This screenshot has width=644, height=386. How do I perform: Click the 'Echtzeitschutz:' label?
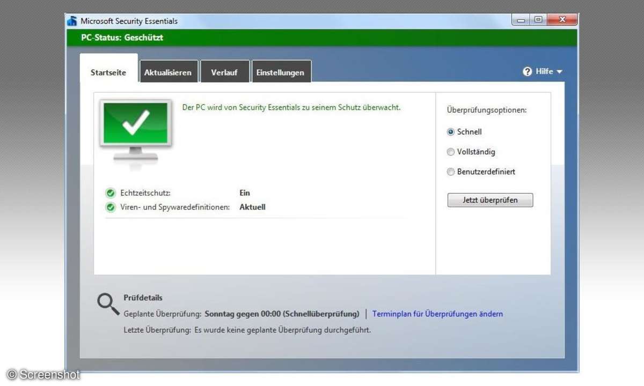(x=145, y=193)
